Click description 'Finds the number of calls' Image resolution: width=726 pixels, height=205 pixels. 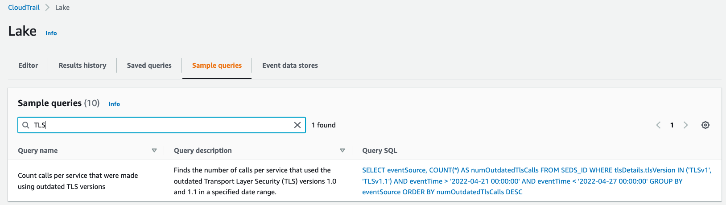[255, 181]
